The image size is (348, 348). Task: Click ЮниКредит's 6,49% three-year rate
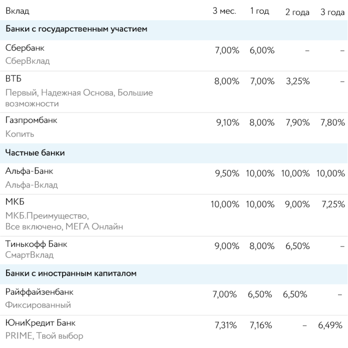coord(330,325)
